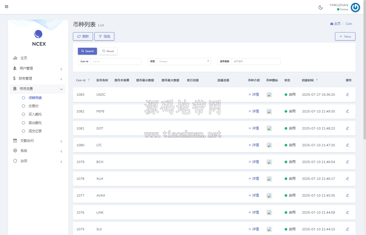366x235 pixels.
Task: Open 详情 for AVAX
Action: 254,195
